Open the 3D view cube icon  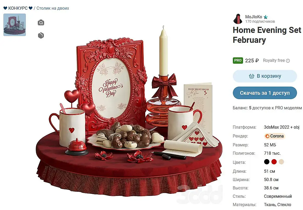pos(41,35)
